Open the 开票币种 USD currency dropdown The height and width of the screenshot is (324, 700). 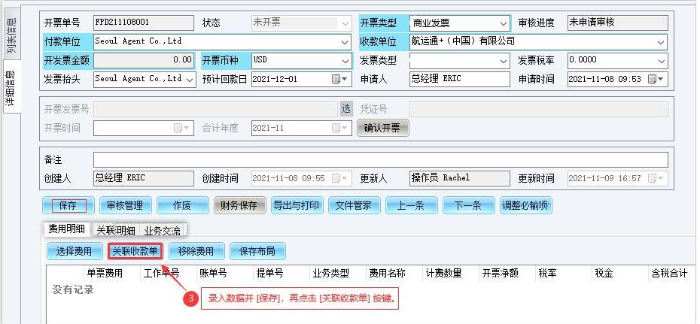click(x=345, y=60)
